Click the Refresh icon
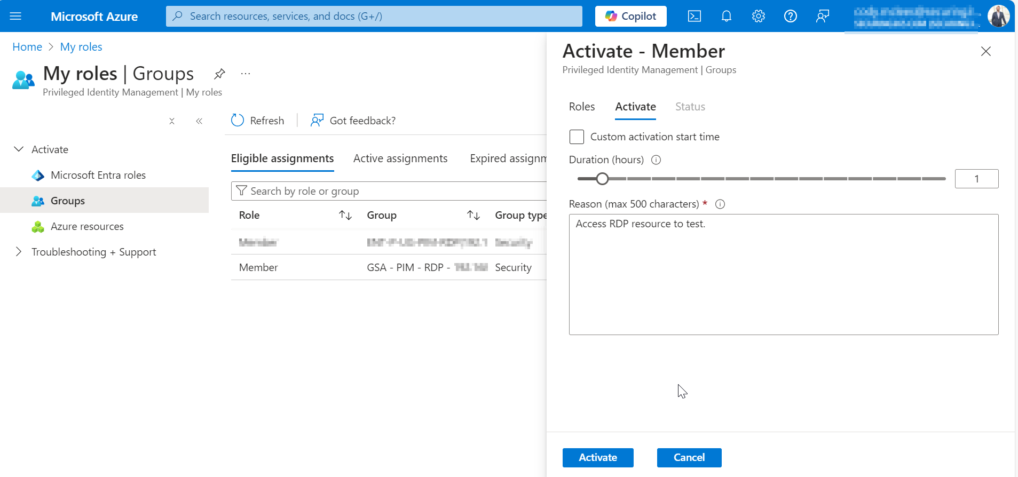This screenshot has width=1018, height=477. point(238,121)
